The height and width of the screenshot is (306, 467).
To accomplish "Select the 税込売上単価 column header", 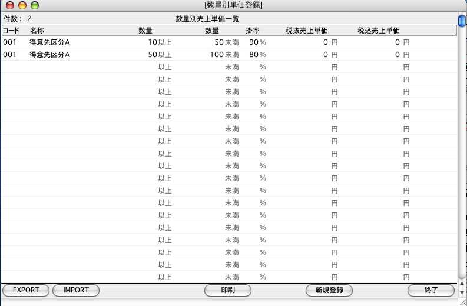I will coord(379,31).
